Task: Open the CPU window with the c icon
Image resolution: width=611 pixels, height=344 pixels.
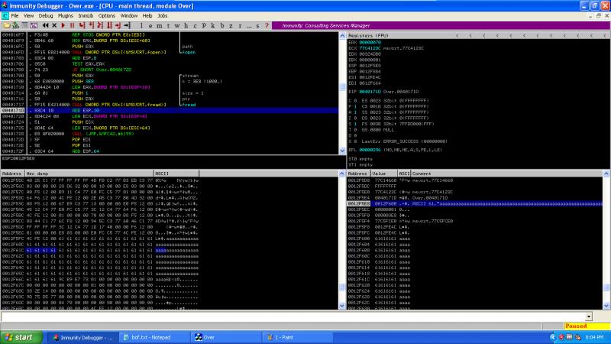Action: pyautogui.click(x=195, y=26)
